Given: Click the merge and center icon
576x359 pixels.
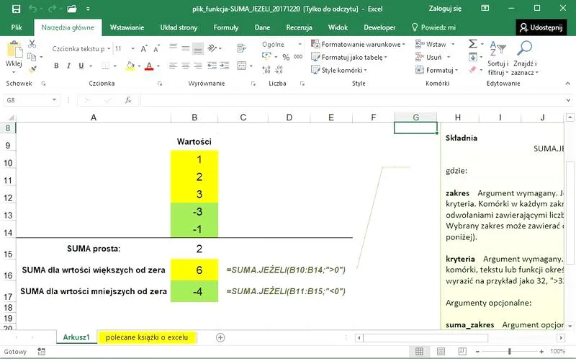Looking at the screenshot, I should (242, 66).
